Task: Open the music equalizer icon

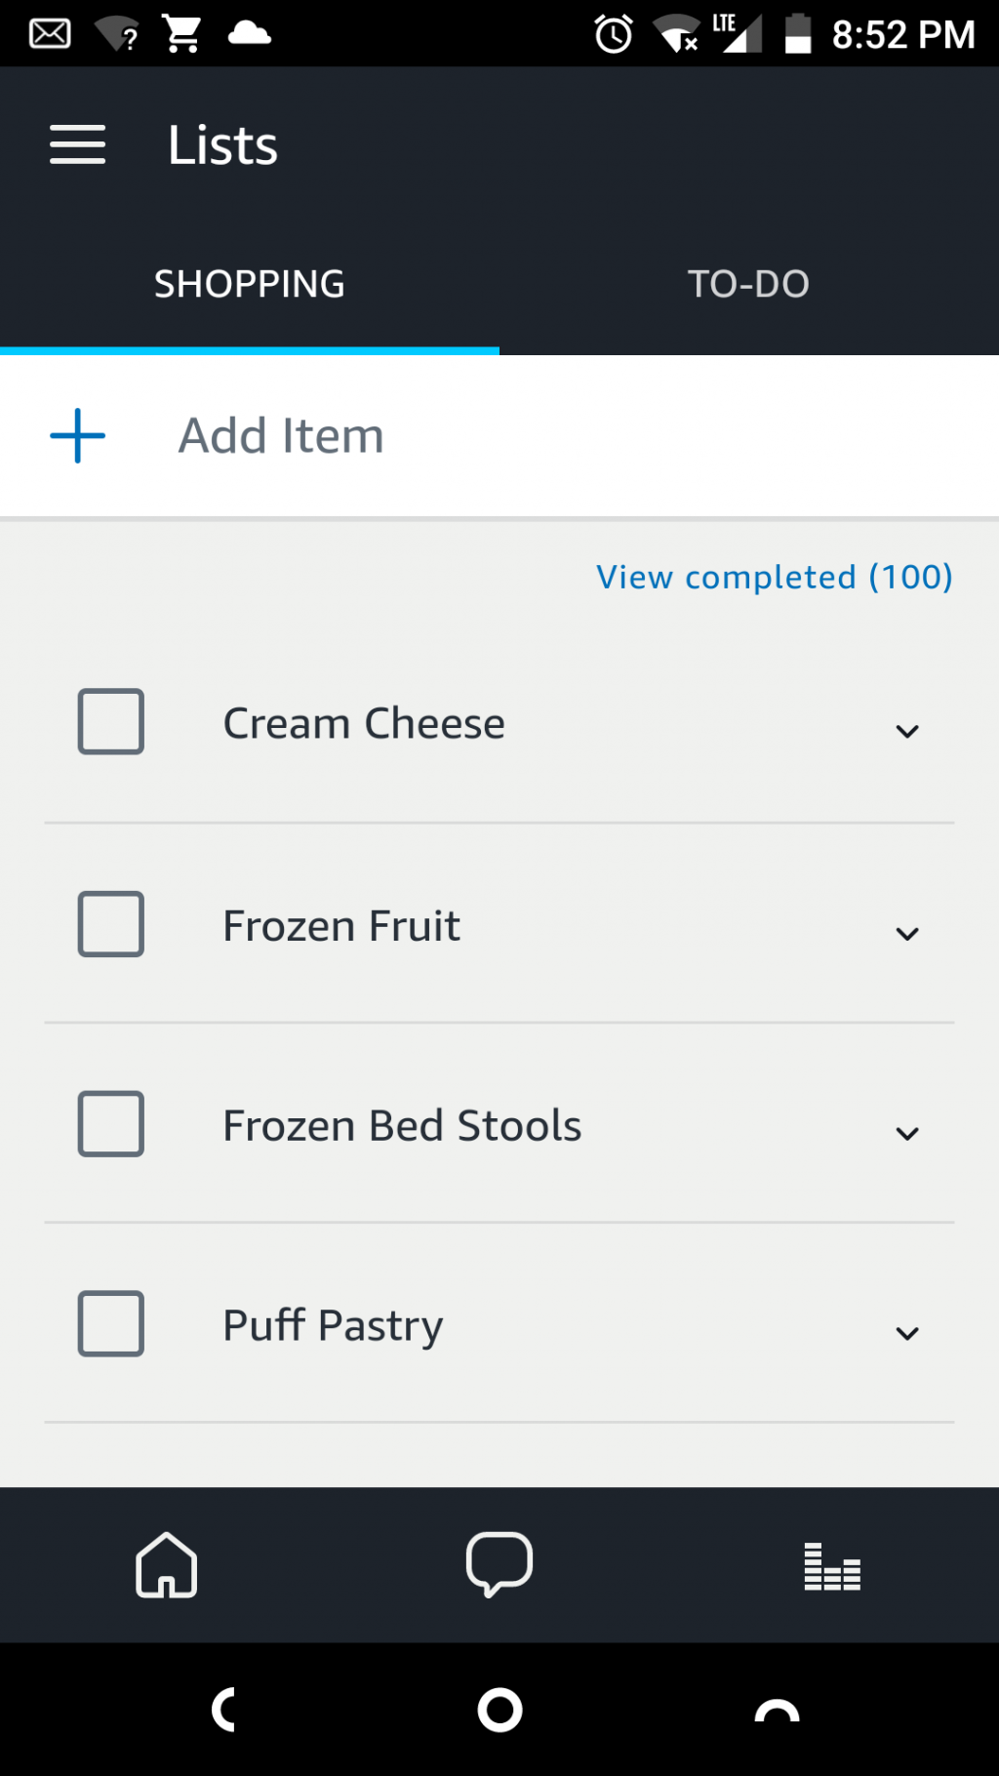Action: pos(832,1566)
